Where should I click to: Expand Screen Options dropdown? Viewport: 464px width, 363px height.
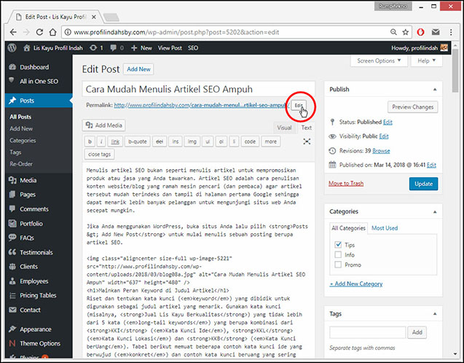click(379, 60)
